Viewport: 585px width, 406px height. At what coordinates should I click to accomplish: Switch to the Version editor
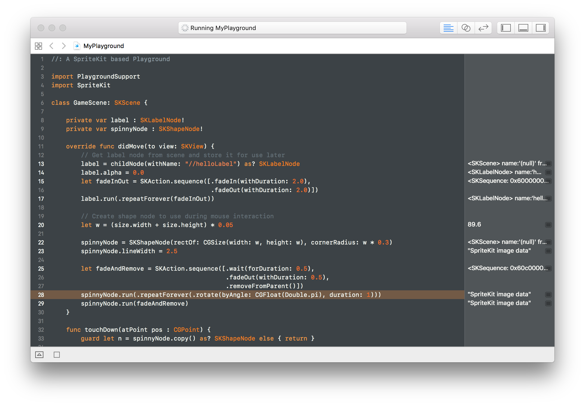tap(483, 28)
